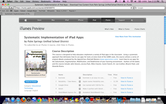Launch Firefox from the Dock
Viewport: 166px width, 104px height.
tap(23, 100)
